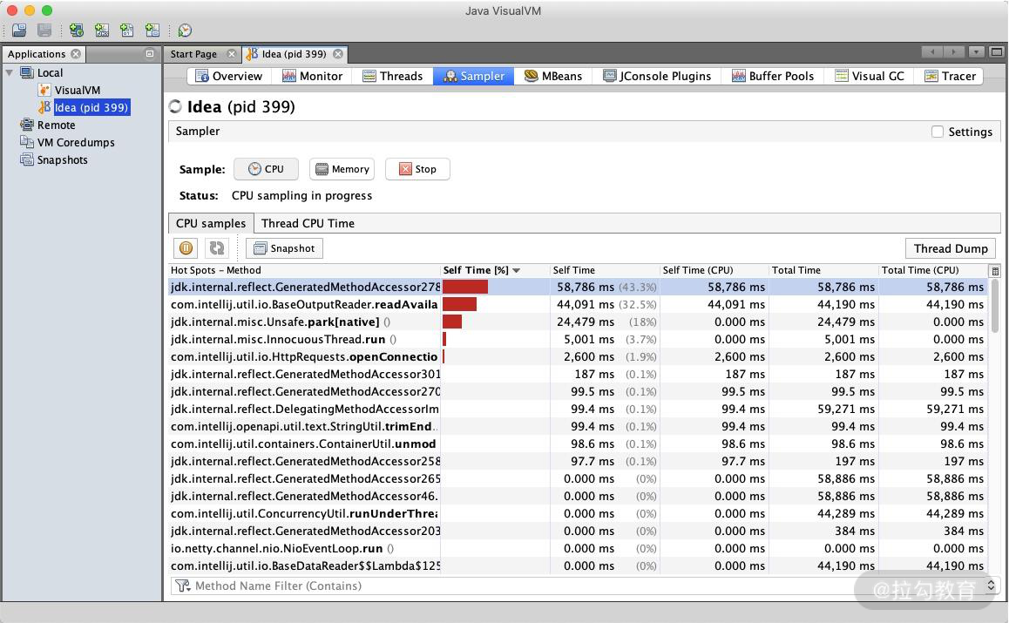The image size is (1009, 623).
Task: Open the Method Name Filter options stepper
Action: tap(991, 586)
